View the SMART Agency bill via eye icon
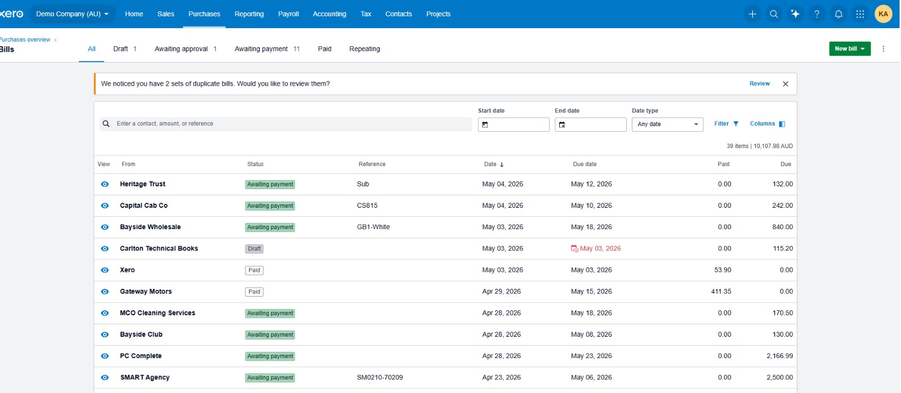This screenshot has height=393, width=901. (x=105, y=377)
